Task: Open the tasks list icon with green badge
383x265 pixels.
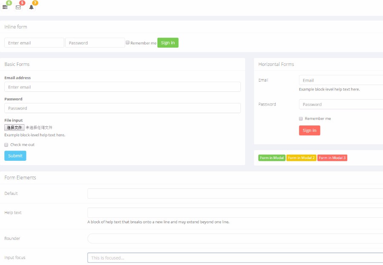Action: point(5,7)
